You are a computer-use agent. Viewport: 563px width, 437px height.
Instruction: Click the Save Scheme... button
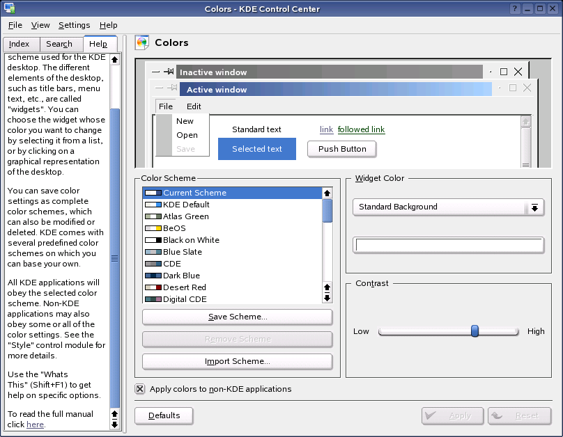(x=238, y=317)
